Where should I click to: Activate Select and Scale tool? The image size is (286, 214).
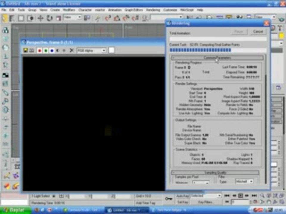(x=58, y=18)
